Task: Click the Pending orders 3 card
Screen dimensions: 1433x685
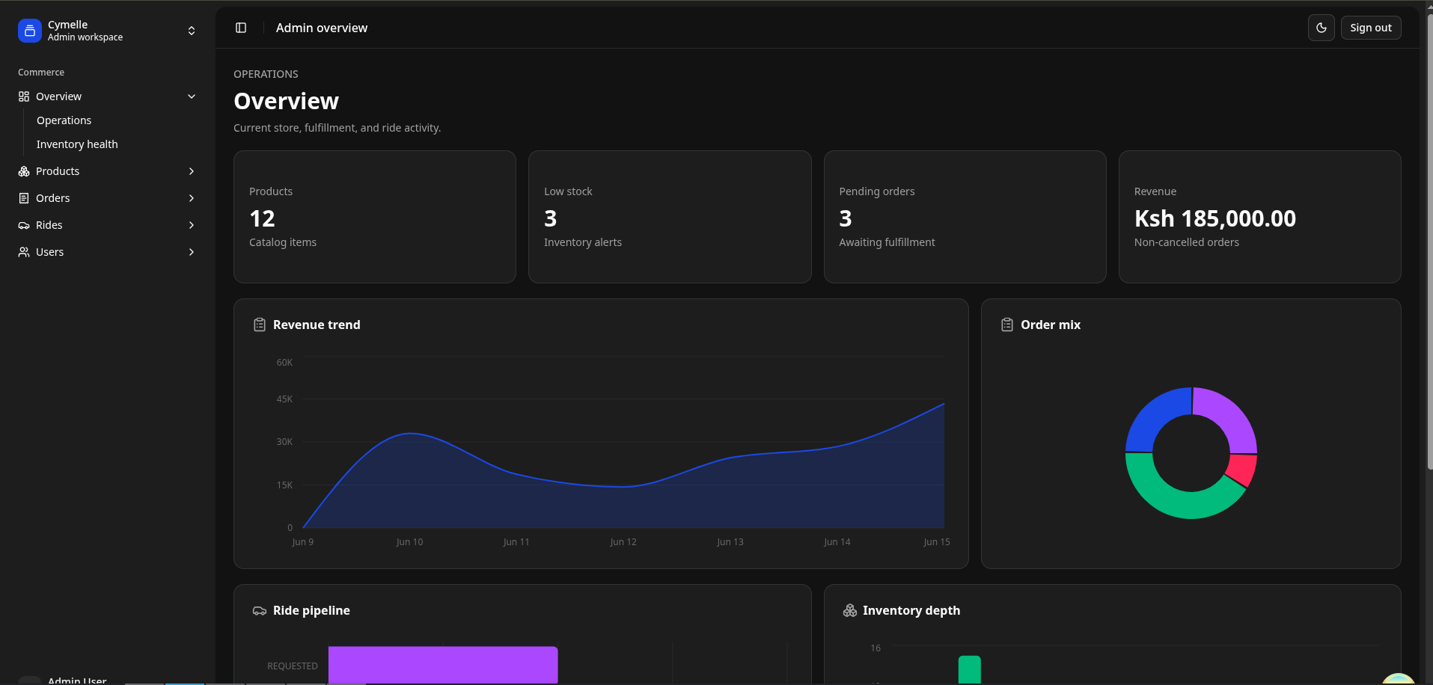Action: pos(965,217)
